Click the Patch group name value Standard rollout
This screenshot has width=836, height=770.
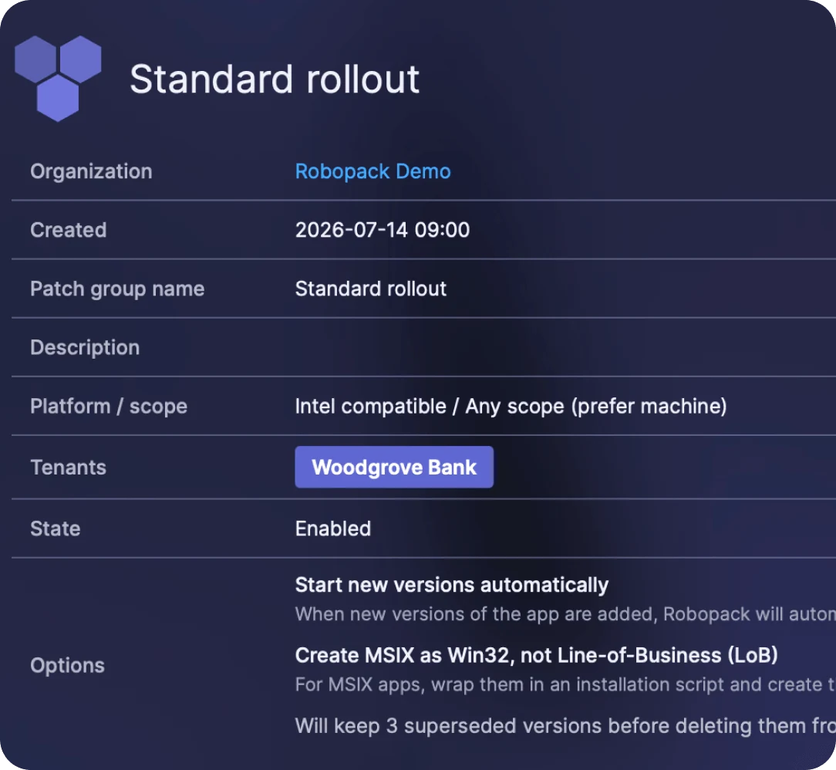[370, 289]
